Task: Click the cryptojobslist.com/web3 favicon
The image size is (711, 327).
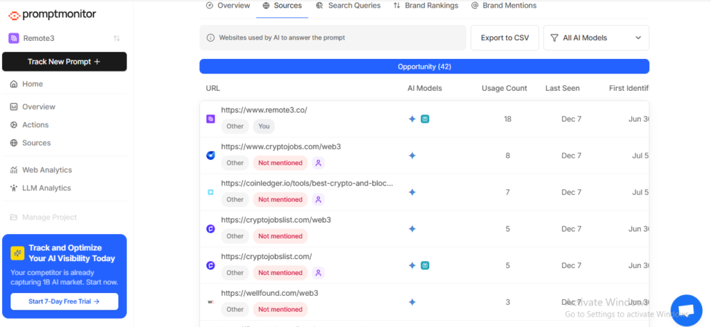Action: [211, 228]
